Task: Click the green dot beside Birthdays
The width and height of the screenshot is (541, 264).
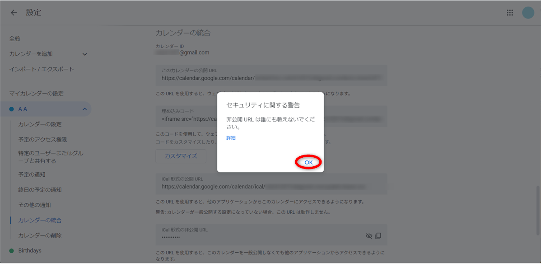Action: 11,251
